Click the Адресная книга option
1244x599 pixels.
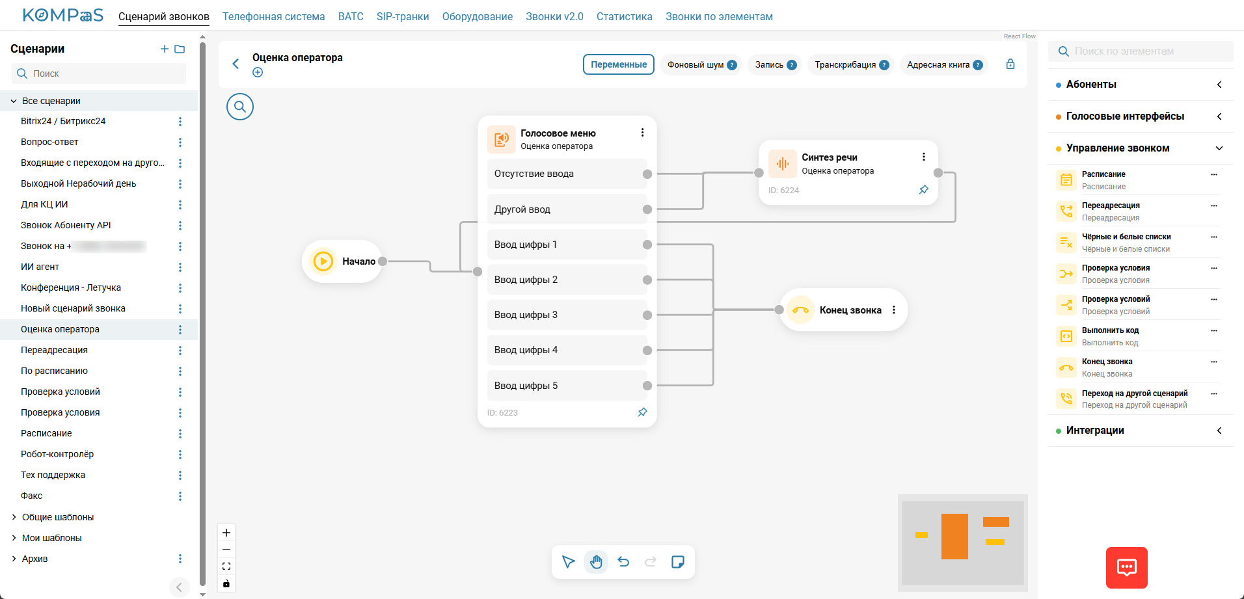point(944,64)
